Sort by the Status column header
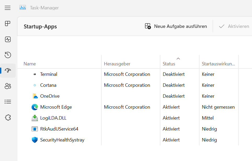The height and width of the screenshot is (161, 252). tap(169, 64)
